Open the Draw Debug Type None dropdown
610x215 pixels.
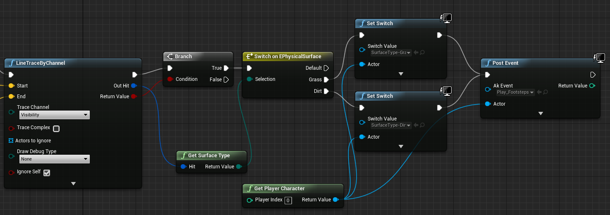(x=54, y=159)
